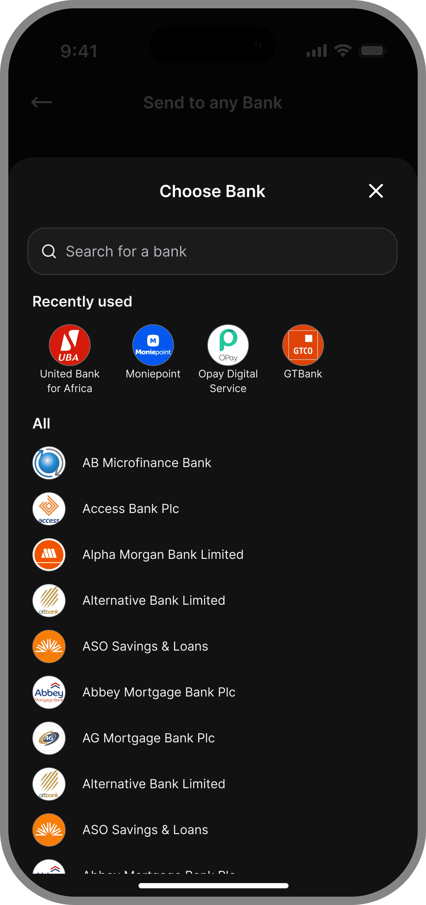
Task: Tap Opay Digital Service label
Action: click(228, 381)
